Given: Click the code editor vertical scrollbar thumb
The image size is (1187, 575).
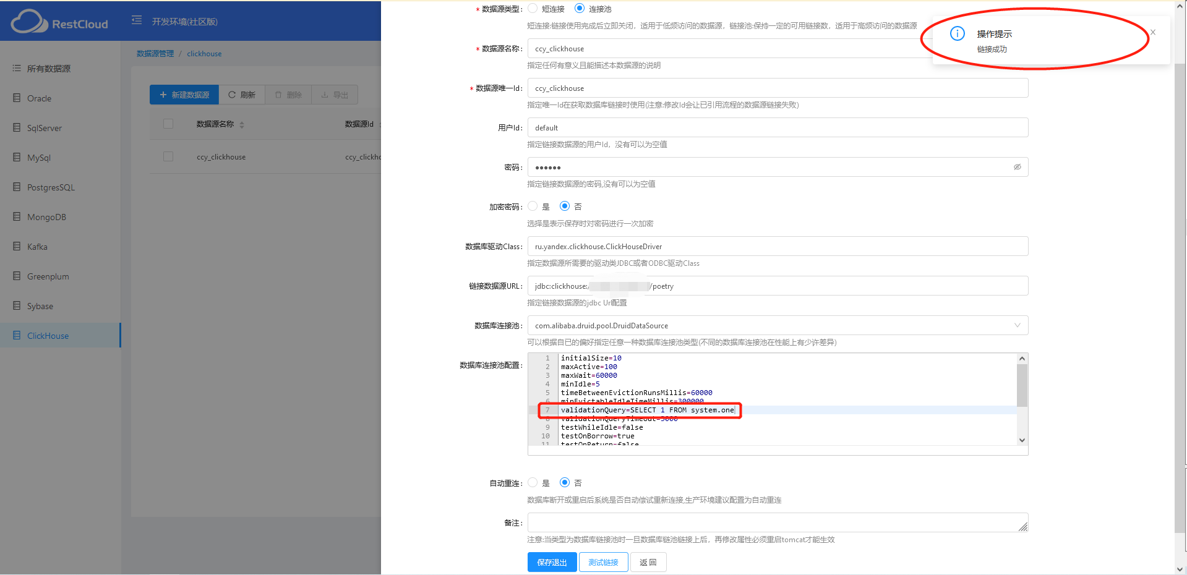Looking at the screenshot, I should pos(1022,386).
